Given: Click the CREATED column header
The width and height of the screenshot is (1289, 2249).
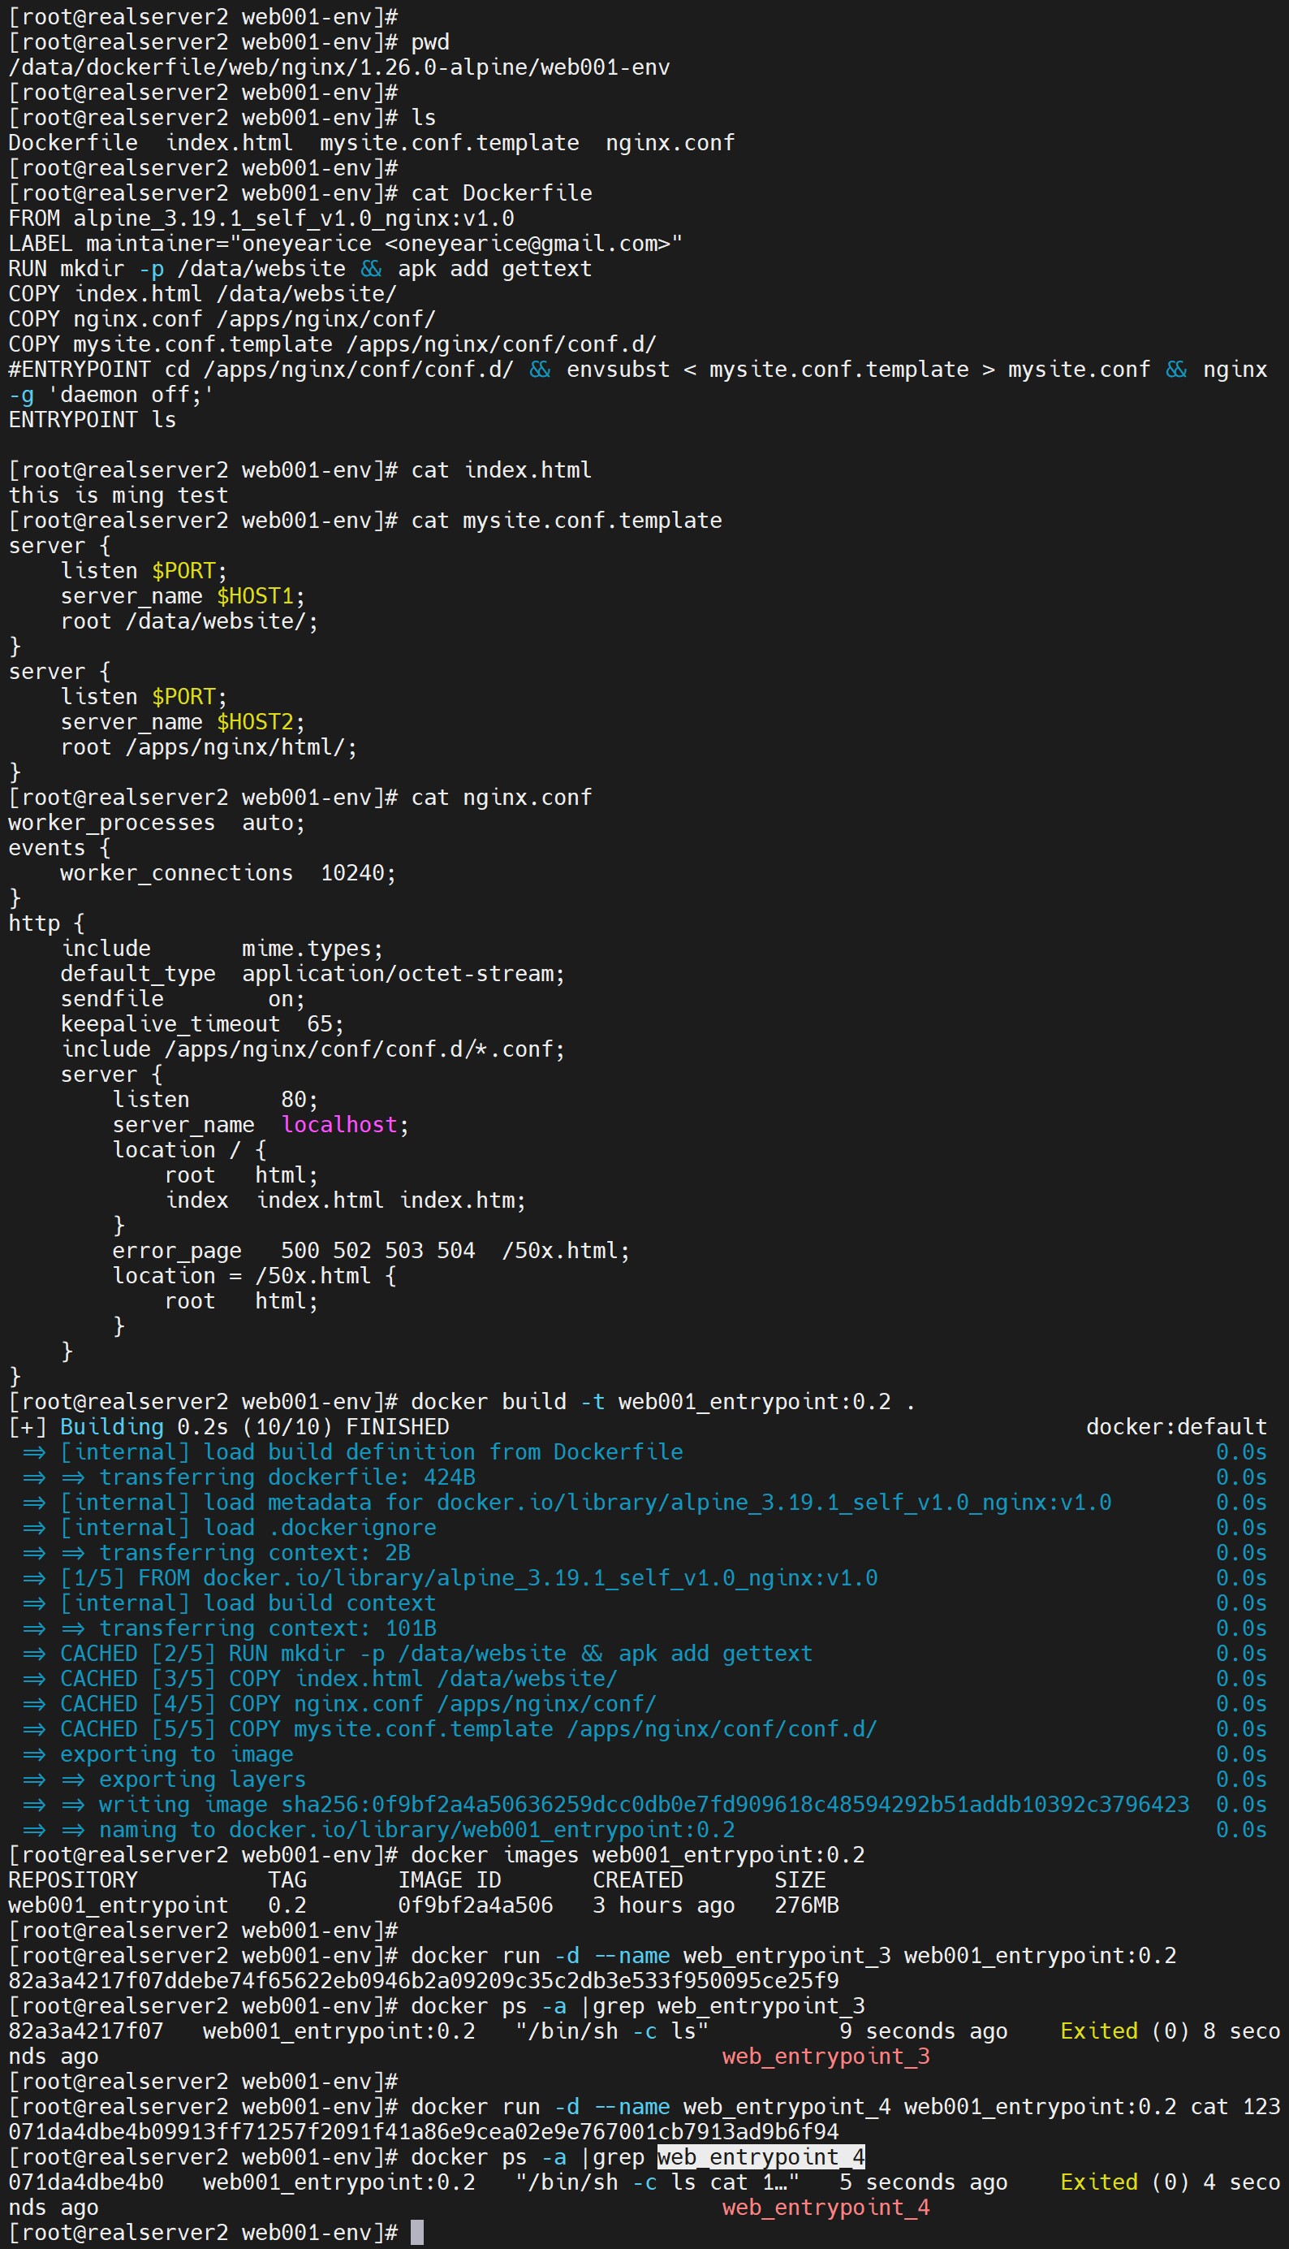Looking at the screenshot, I should (x=637, y=1879).
